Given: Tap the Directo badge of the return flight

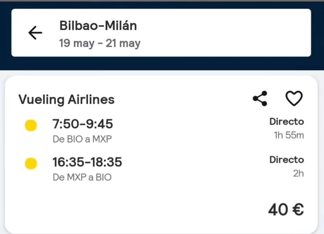Looking at the screenshot, I should [x=287, y=159].
